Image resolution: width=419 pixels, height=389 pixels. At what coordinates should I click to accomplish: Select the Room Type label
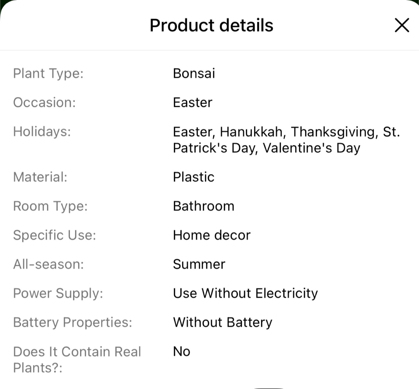tap(51, 206)
